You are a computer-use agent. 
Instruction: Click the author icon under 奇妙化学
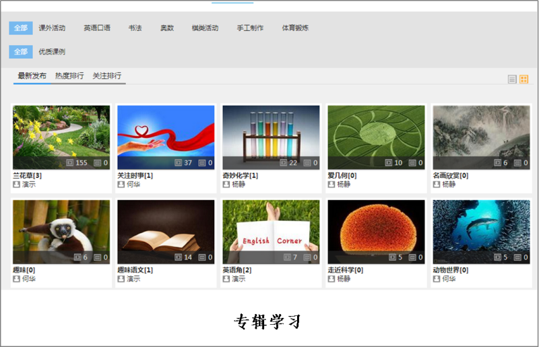(x=226, y=185)
